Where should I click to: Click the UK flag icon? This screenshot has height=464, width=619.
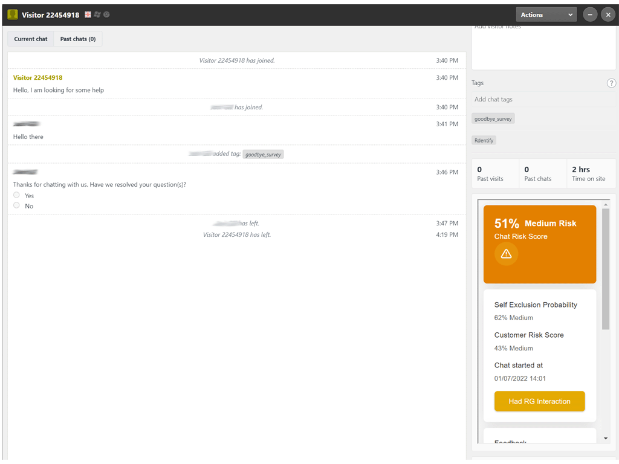point(88,14)
